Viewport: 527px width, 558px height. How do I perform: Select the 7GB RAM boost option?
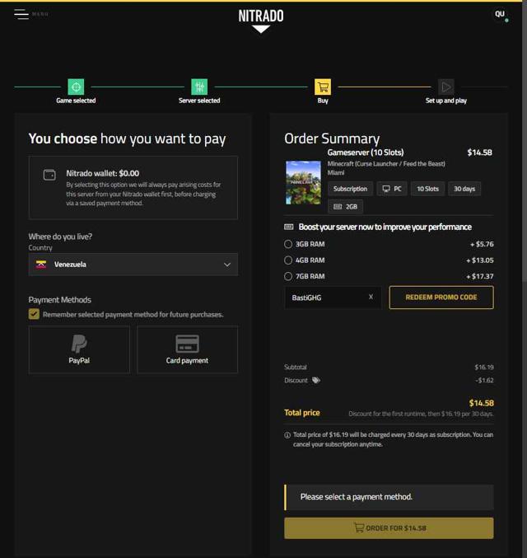288,276
